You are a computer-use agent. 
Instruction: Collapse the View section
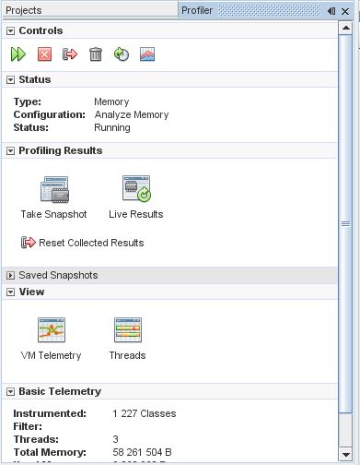click(x=10, y=292)
